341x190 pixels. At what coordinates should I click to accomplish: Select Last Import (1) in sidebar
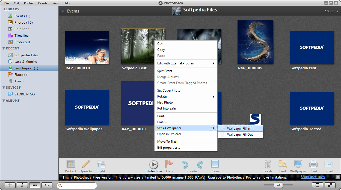click(29, 68)
